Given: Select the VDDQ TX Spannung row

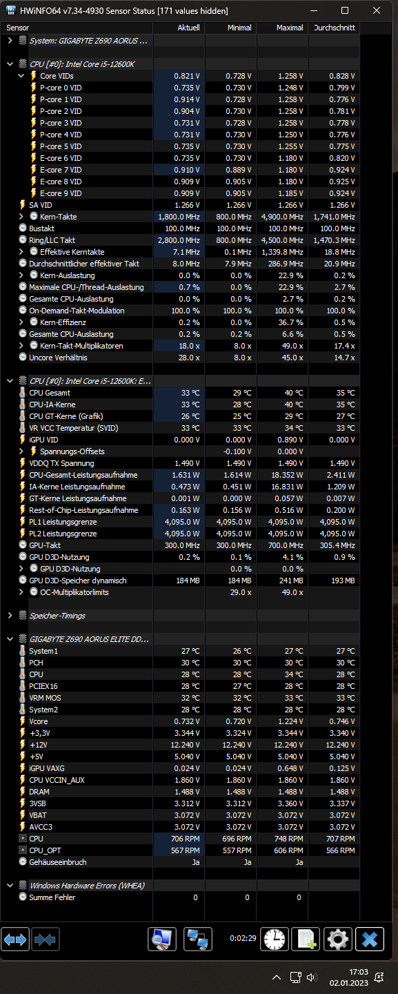Looking at the screenshot, I should point(180,463).
